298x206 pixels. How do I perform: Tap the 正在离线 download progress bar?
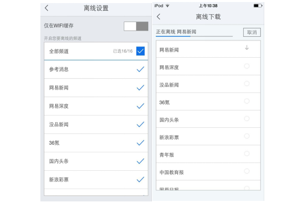[194, 36]
